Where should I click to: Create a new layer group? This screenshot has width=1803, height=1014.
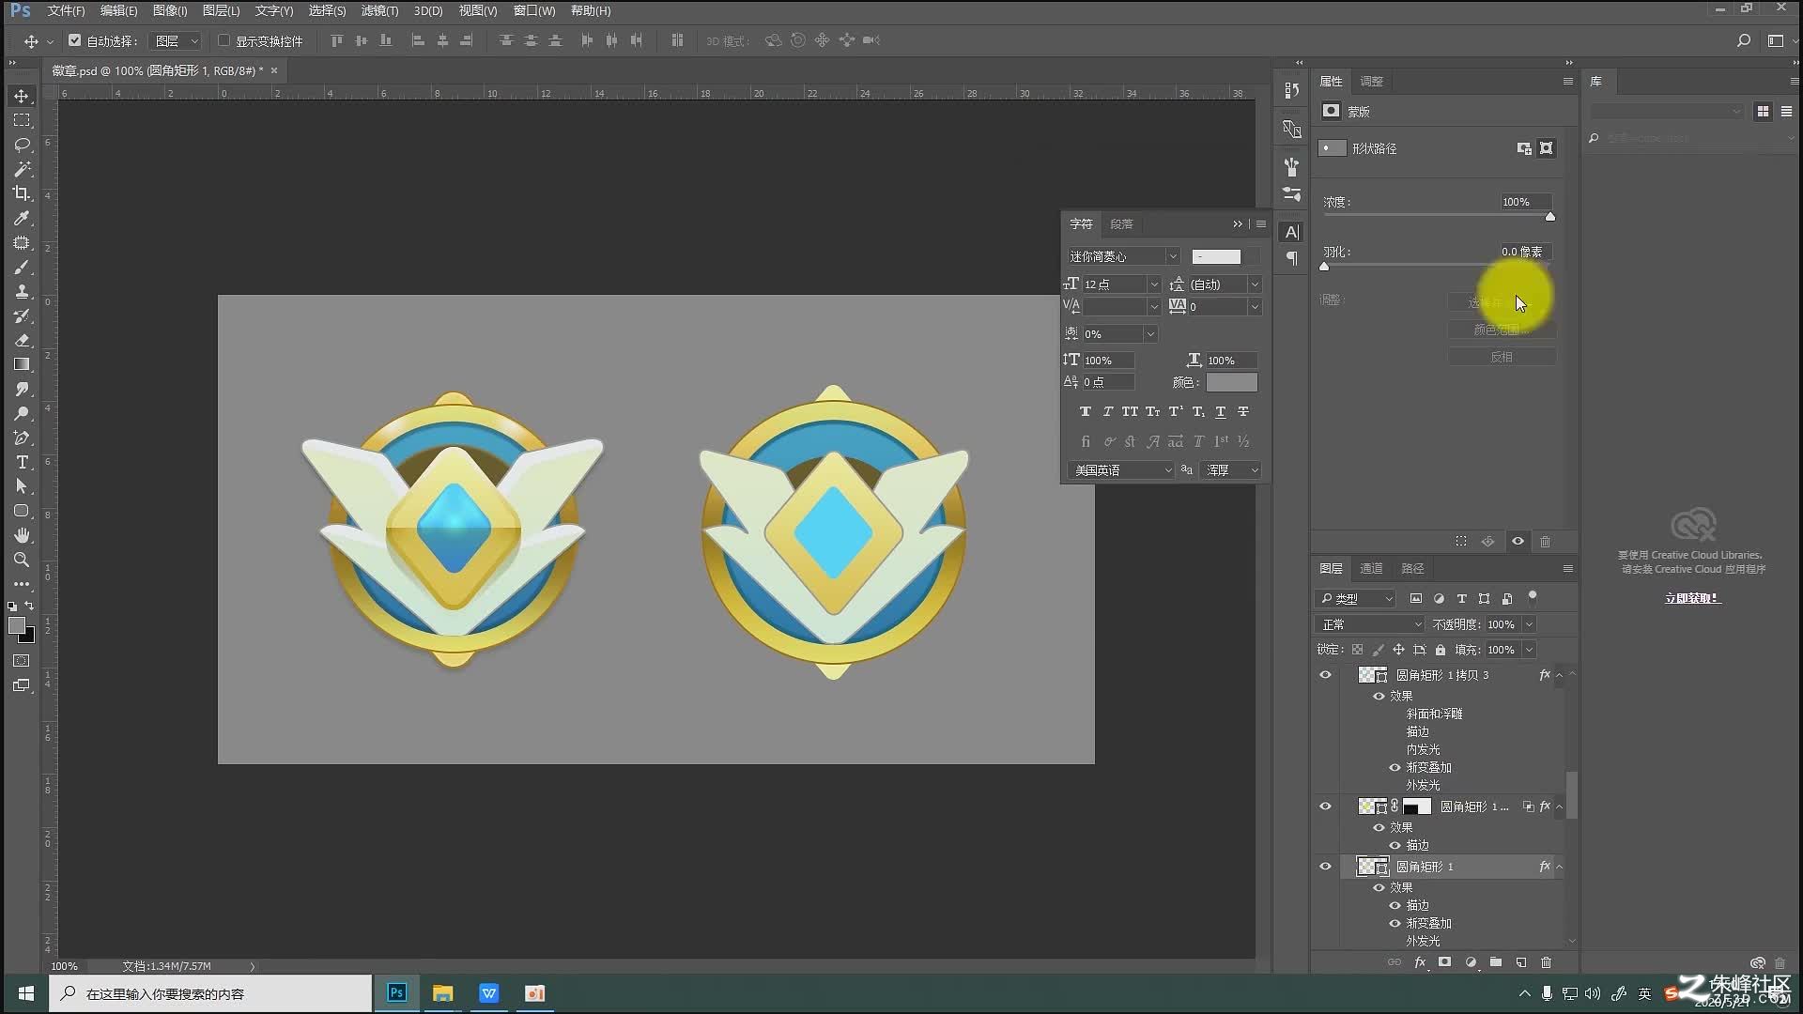tap(1496, 962)
